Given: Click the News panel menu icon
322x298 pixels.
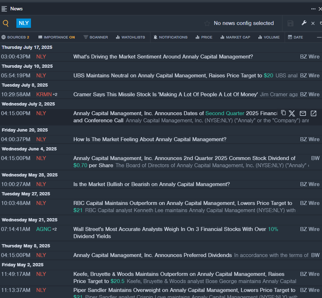Looking at the screenshot, I should 4,9.
